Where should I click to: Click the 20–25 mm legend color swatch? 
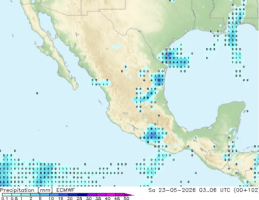(x=73, y=195)
